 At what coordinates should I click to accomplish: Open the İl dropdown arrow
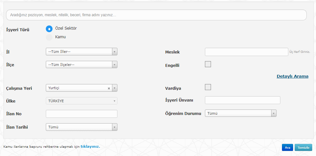click(x=115, y=52)
